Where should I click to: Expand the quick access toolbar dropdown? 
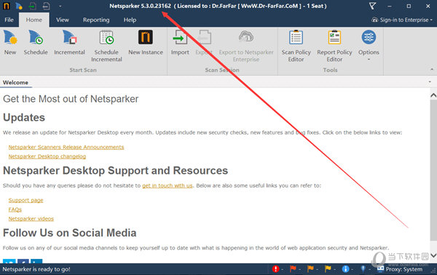click(x=60, y=6)
